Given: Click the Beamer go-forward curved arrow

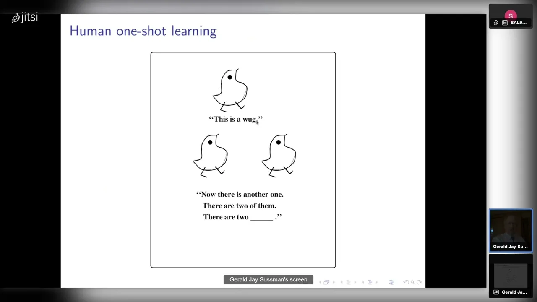Looking at the screenshot, I should coord(419,282).
